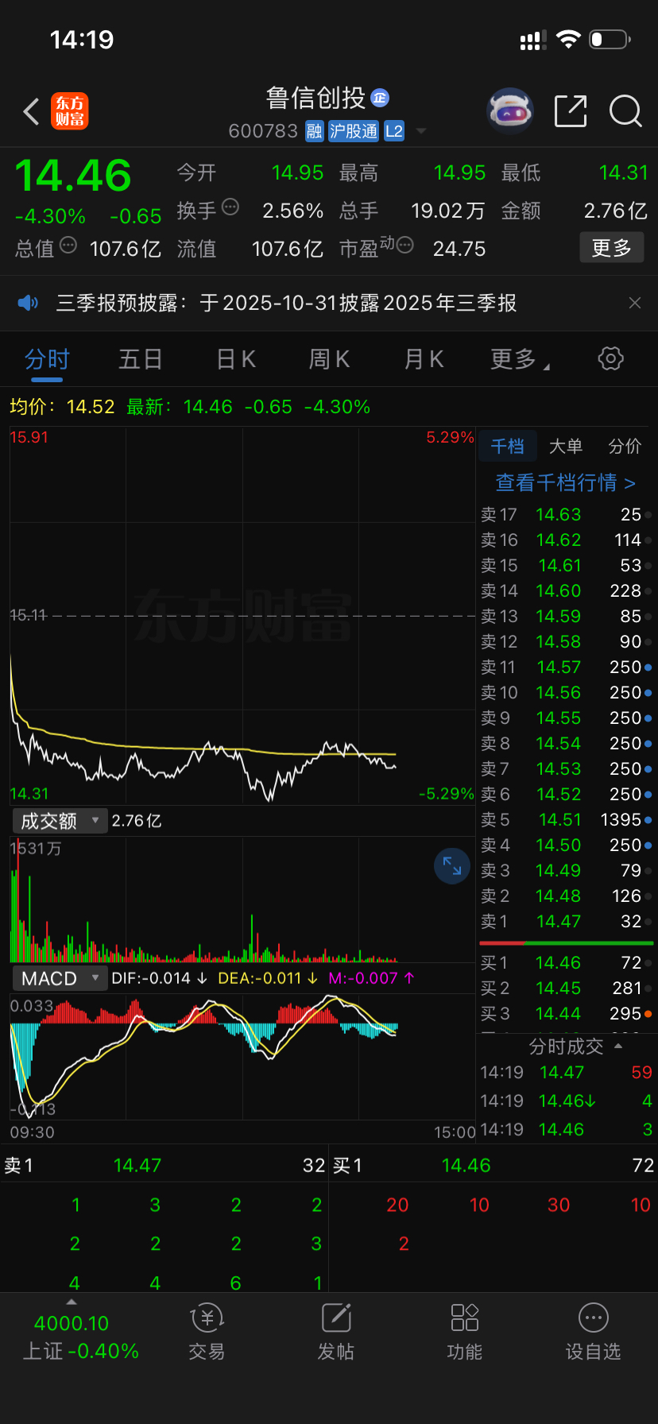Tap the share export icon
658x1424 pixels.
(571, 111)
